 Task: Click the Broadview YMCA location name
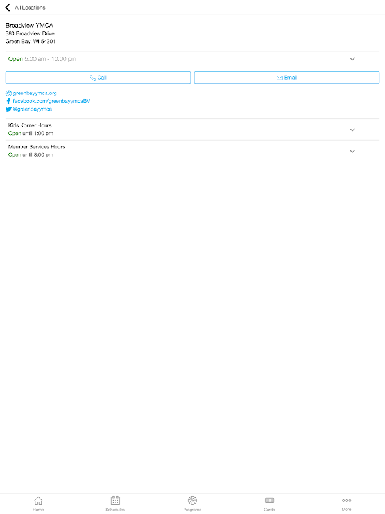click(x=30, y=25)
